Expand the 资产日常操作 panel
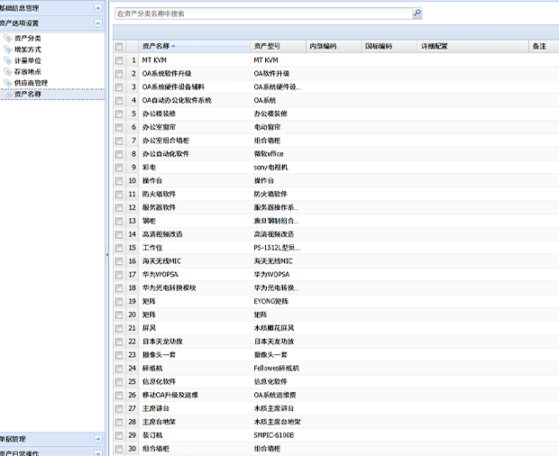This screenshot has width=559, height=456. (98, 453)
